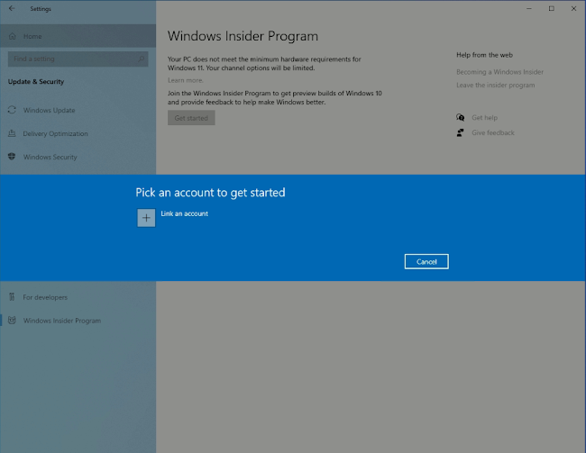Select the 'Link an account' label

[184, 213]
